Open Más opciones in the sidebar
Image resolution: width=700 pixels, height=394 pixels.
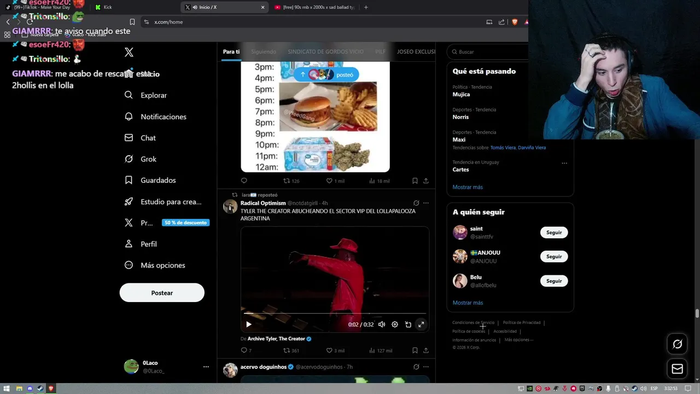[x=155, y=265]
